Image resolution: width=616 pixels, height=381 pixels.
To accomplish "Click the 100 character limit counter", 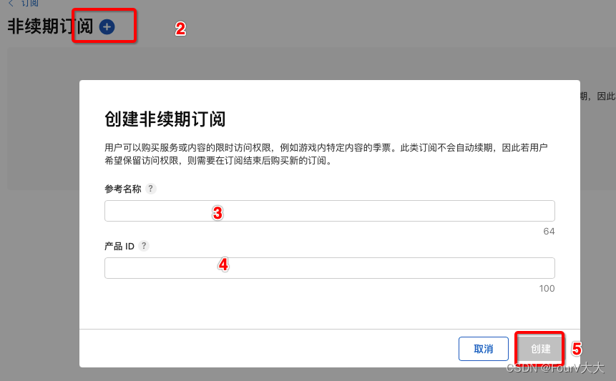I will pos(547,289).
